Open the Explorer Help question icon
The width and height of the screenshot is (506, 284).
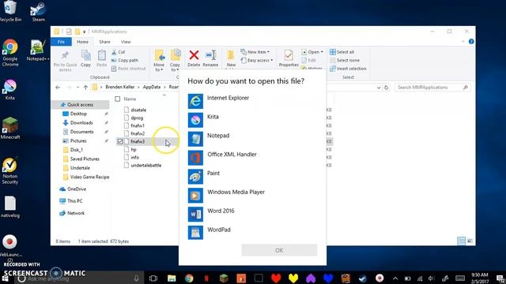coord(471,42)
